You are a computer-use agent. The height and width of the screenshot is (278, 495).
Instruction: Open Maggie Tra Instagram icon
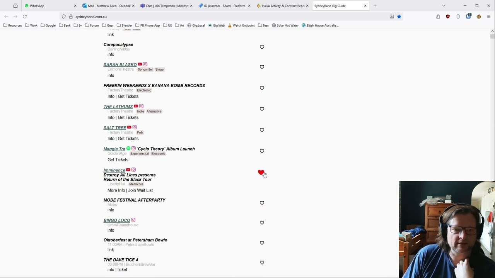click(134, 149)
